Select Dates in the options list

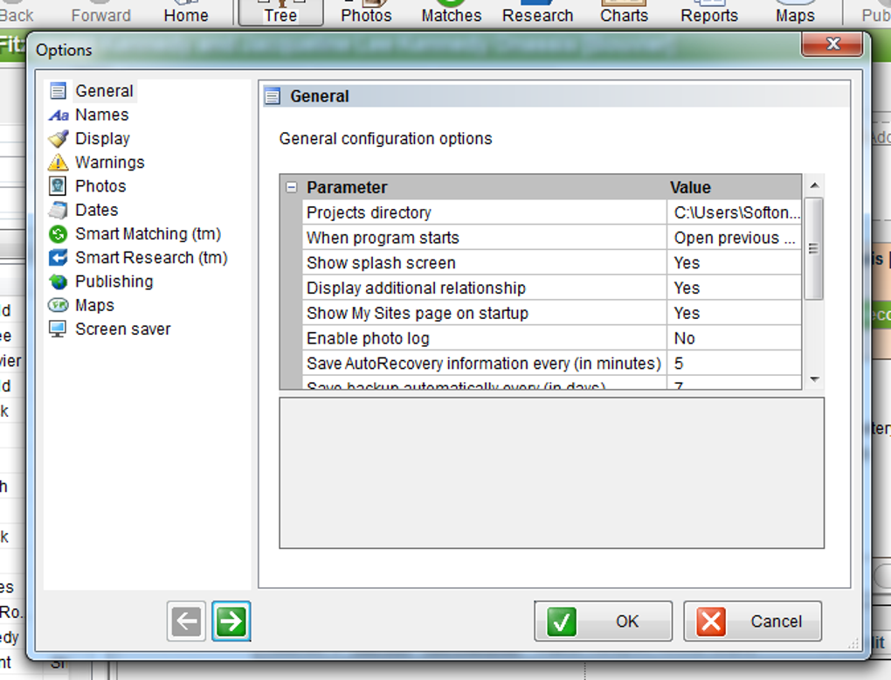pyautogui.click(x=97, y=211)
